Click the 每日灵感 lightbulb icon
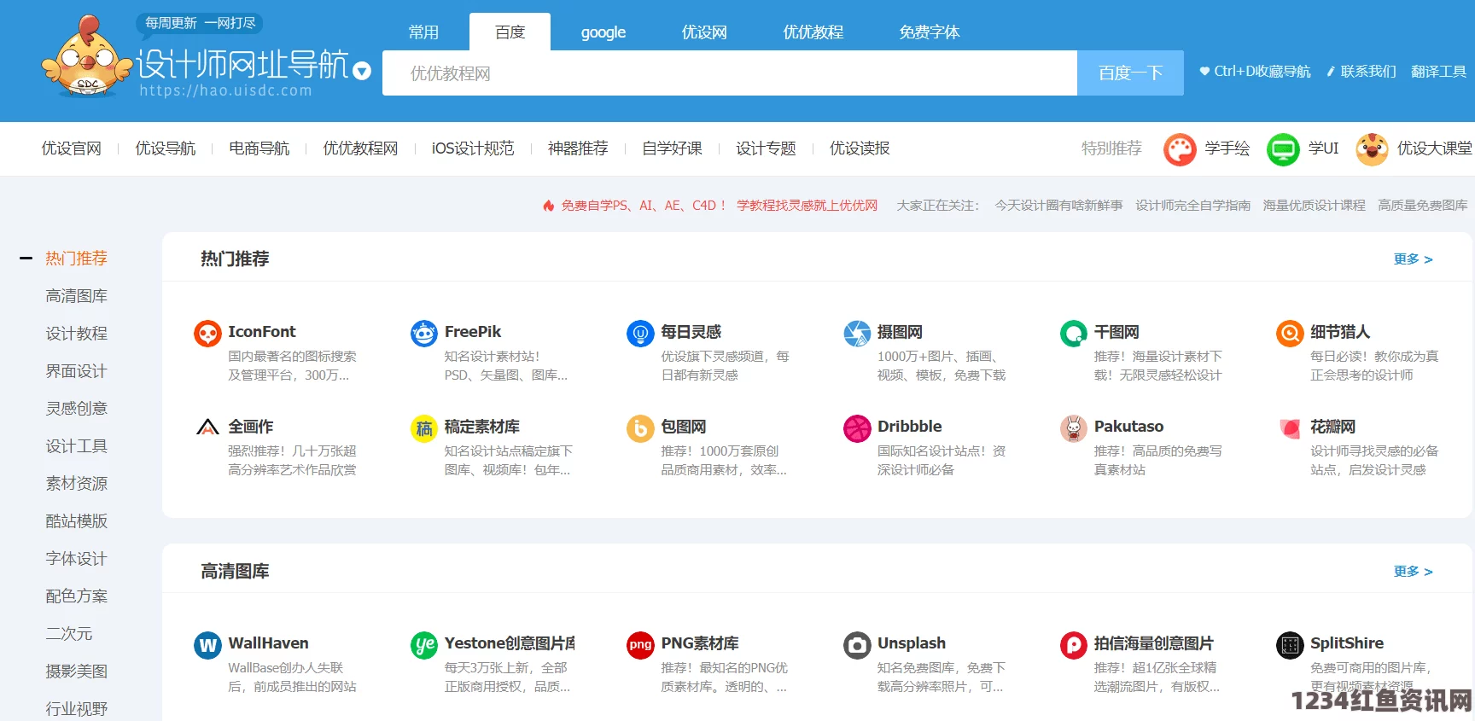The image size is (1475, 721). pos(640,334)
